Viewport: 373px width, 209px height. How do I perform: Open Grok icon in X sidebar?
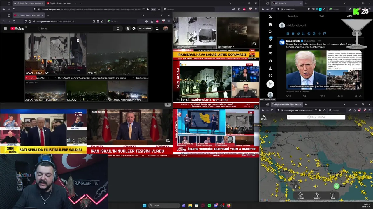click(270, 61)
